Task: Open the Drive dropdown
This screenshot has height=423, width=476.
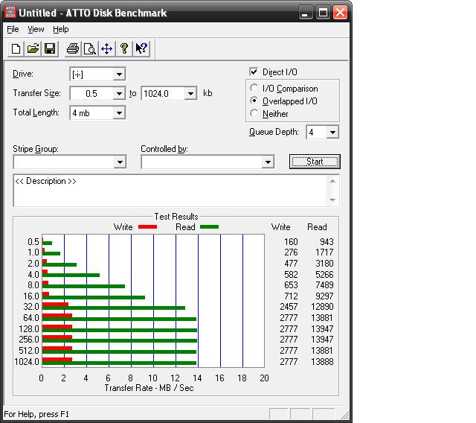Action: point(119,74)
